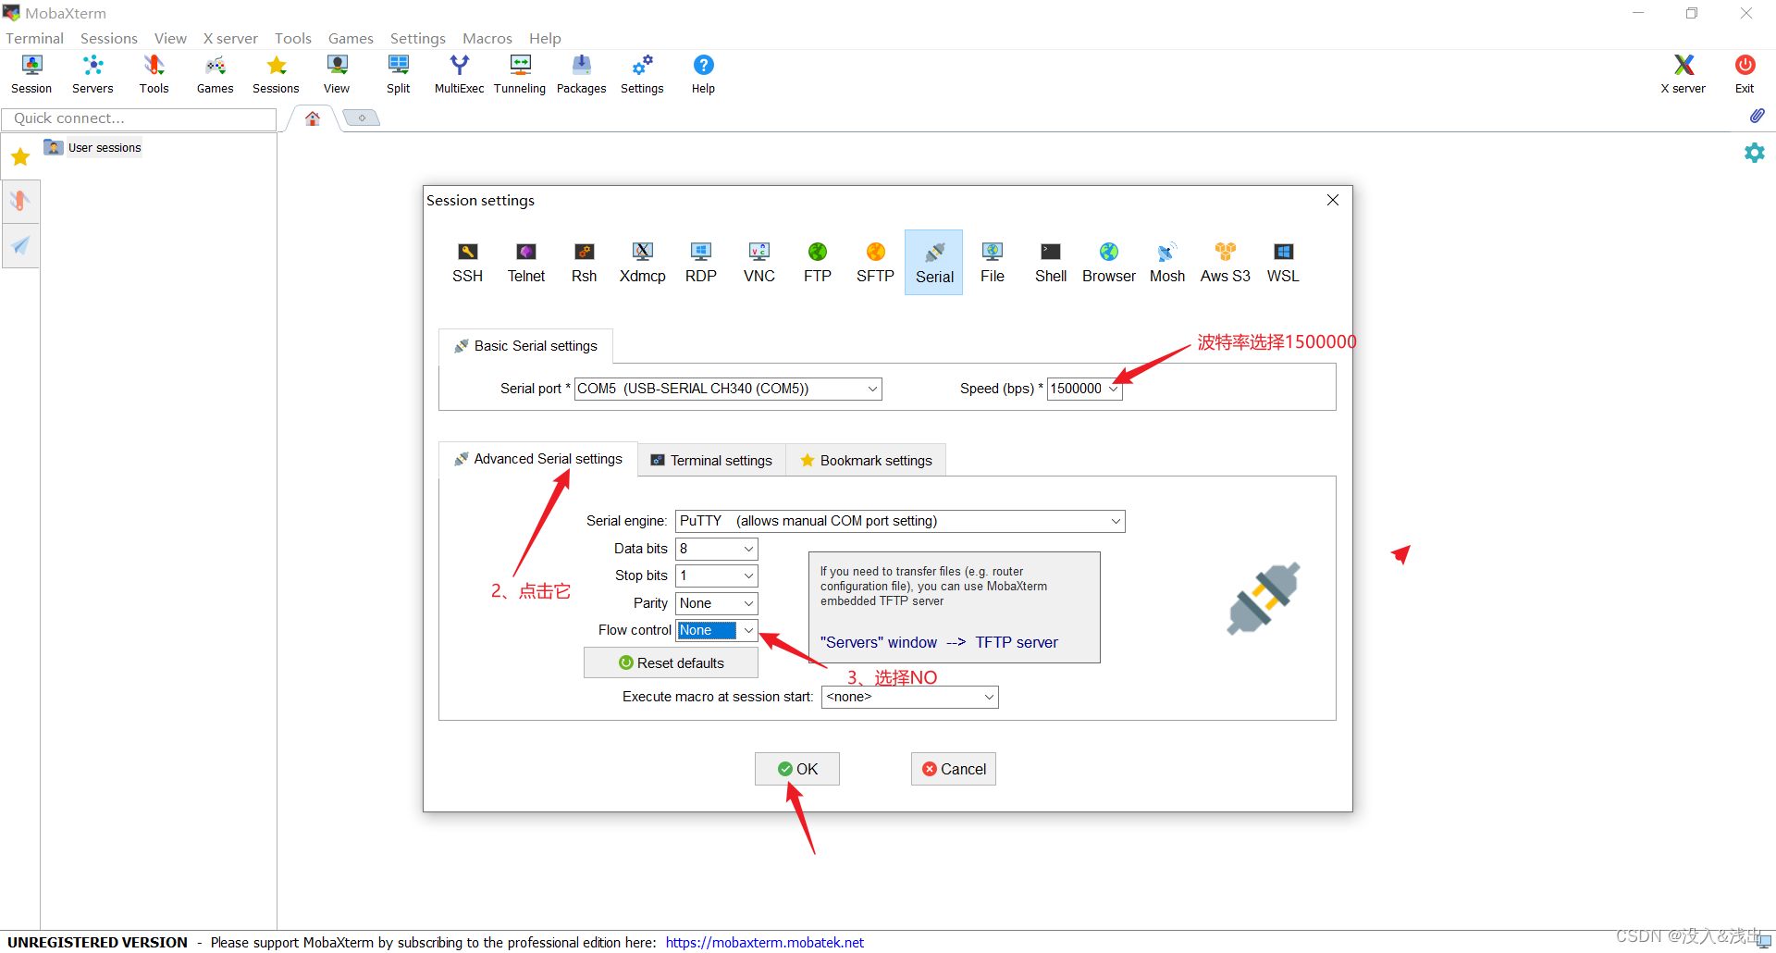Viewport: 1776px width, 953px height.
Task: Open the sidebar Tools knife tab
Action: [20, 201]
